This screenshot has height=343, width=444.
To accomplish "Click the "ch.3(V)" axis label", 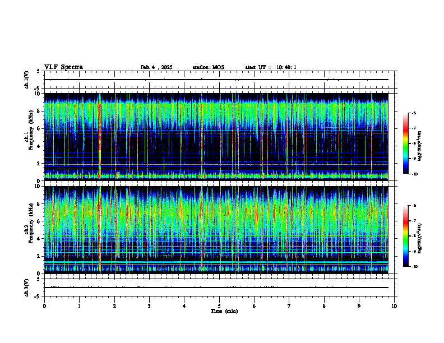I will (x=26, y=288).
